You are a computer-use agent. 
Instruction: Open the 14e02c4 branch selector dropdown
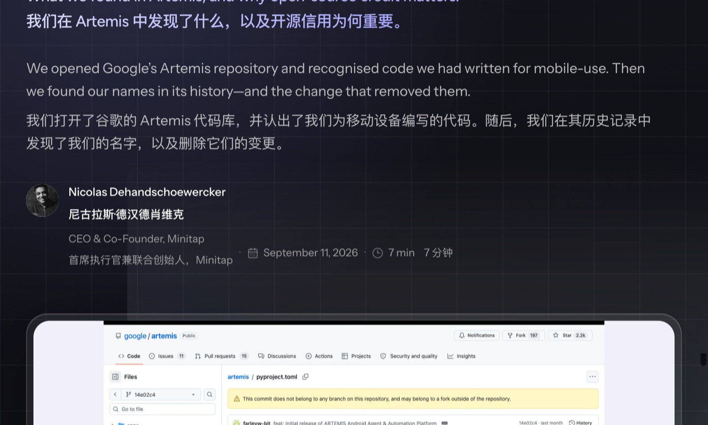click(161, 395)
